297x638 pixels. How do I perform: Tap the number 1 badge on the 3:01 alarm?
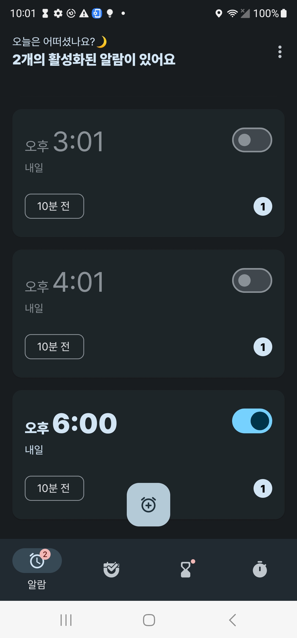click(x=263, y=206)
